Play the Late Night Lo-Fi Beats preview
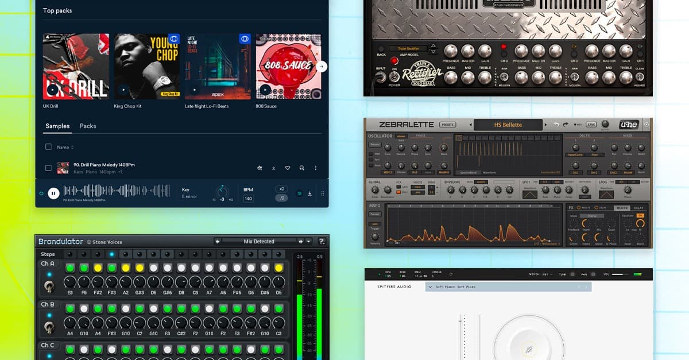 [194, 90]
